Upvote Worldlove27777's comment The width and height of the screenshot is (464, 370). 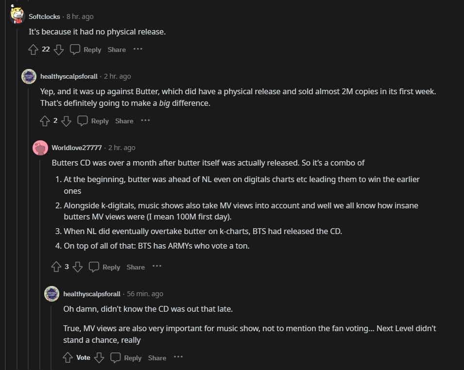56,267
